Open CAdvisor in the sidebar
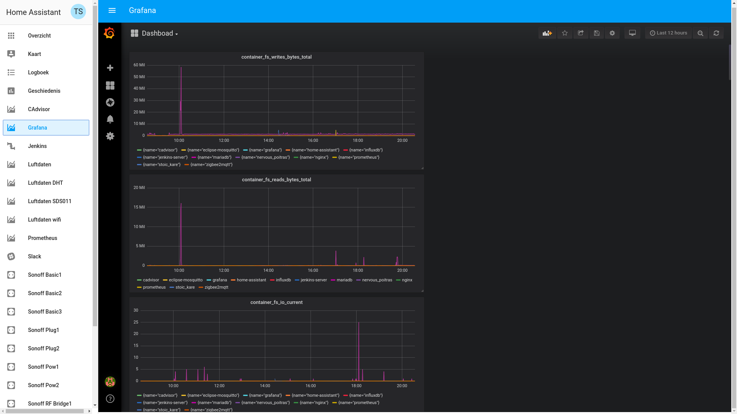Screen dimensions: 737x414 pyautogui.click(x=39, y=109)
